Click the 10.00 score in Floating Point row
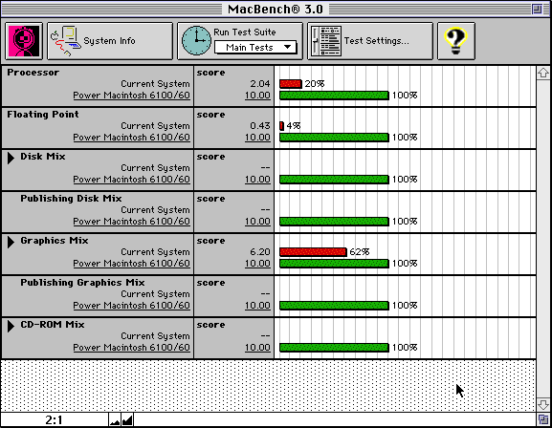 (x=257, y=138)
